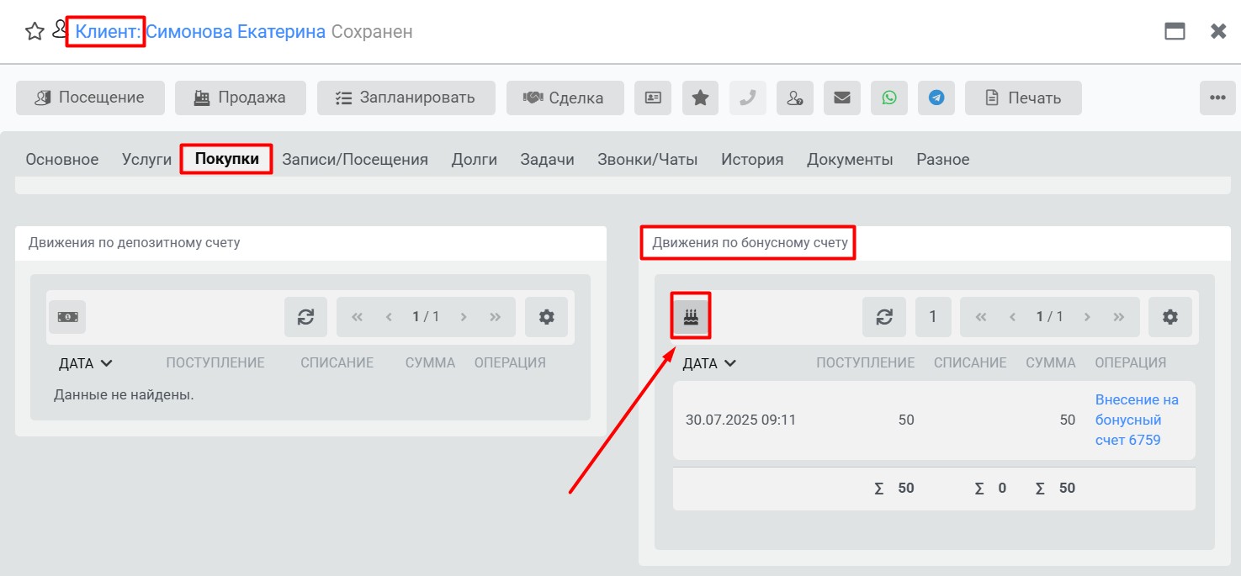Refresh the bonus account movements table
The image size is (1241, 576).
[884, 317]
